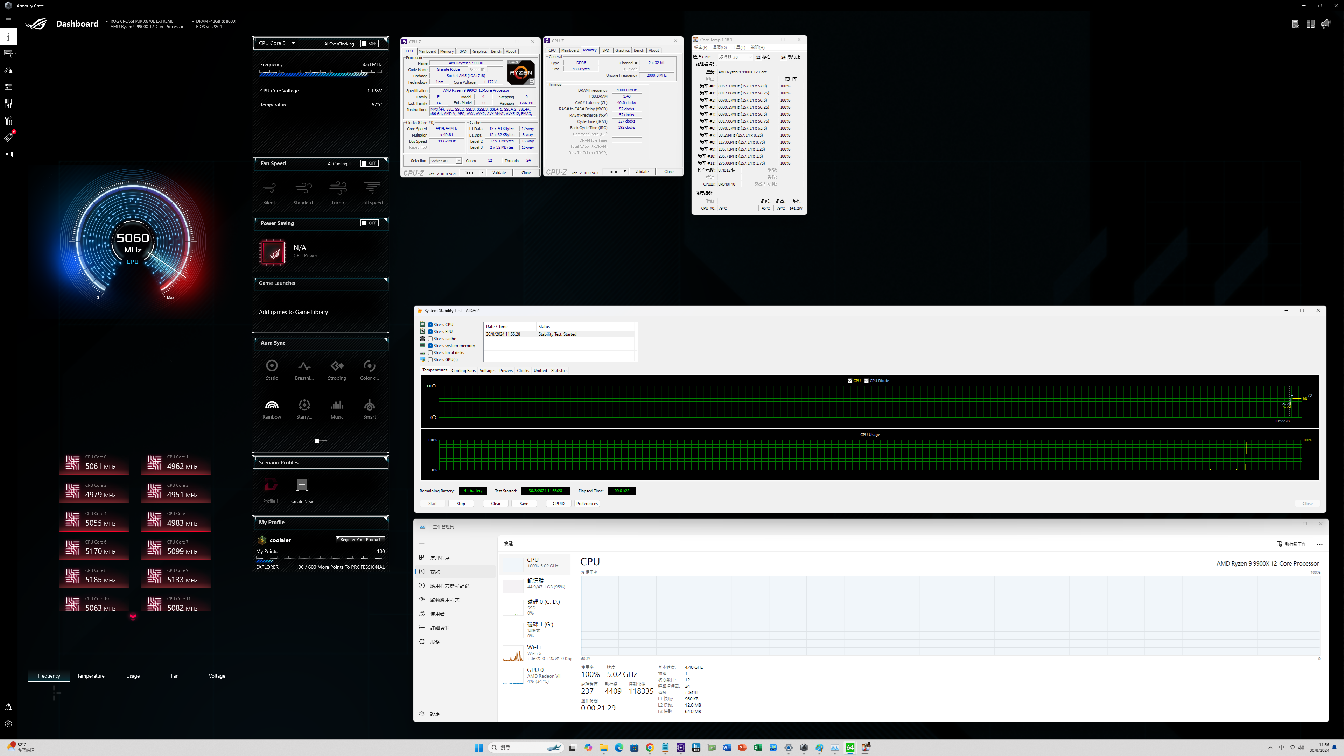Viewport: 1344px width, 756px height.
Task: Check Stress GPU(s) in AIDA64
Action: coord(430,359)
